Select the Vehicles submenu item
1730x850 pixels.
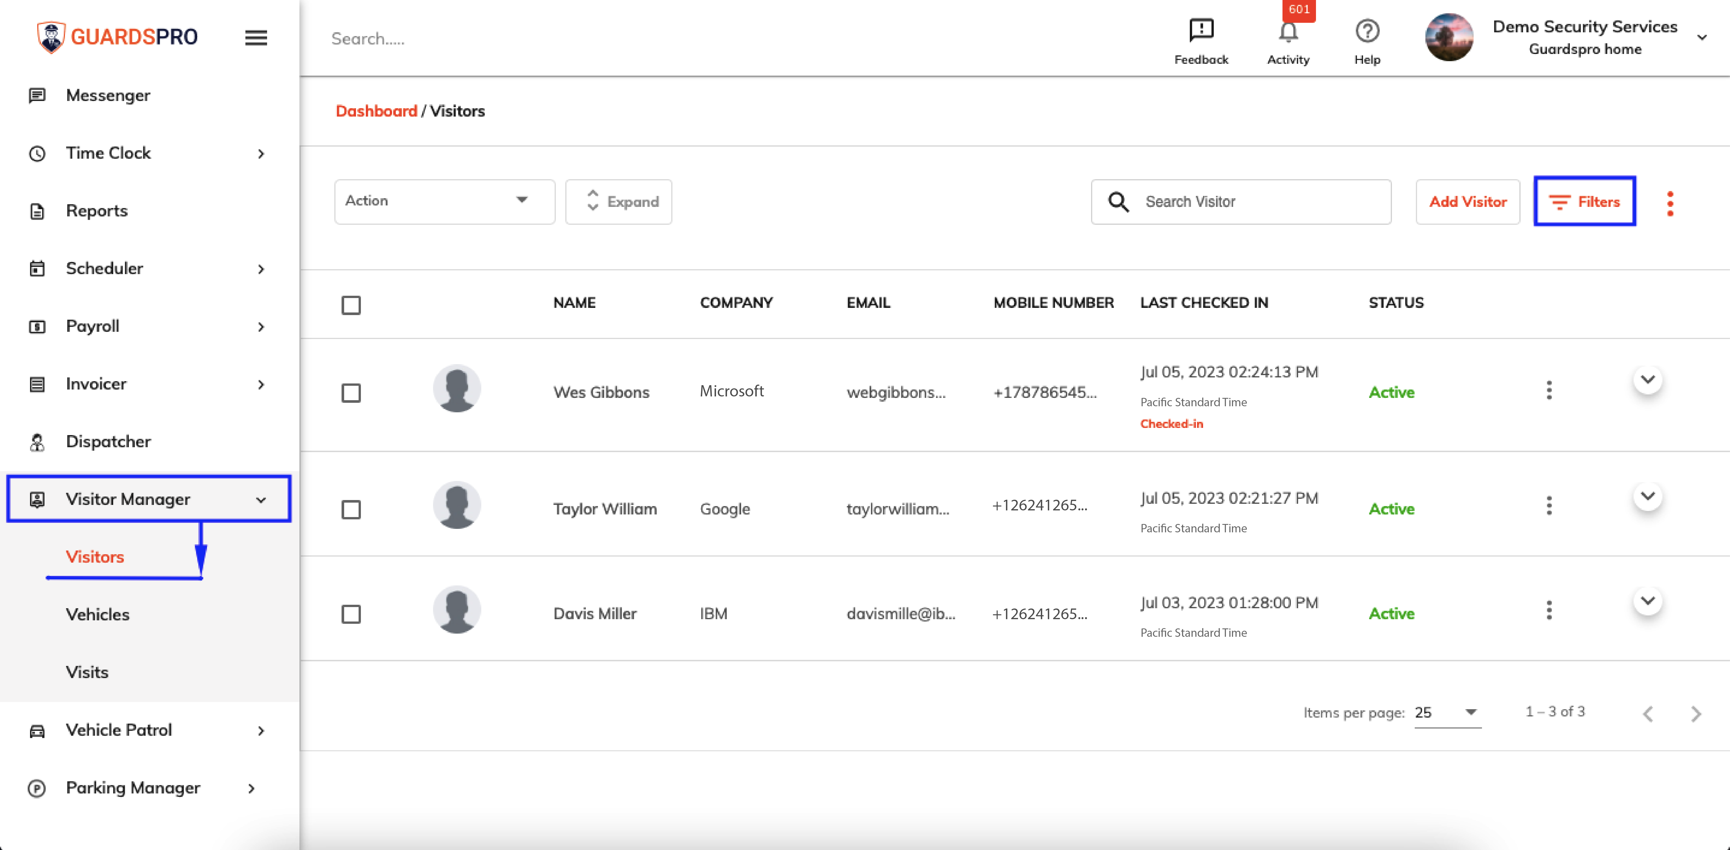(97, 615)
